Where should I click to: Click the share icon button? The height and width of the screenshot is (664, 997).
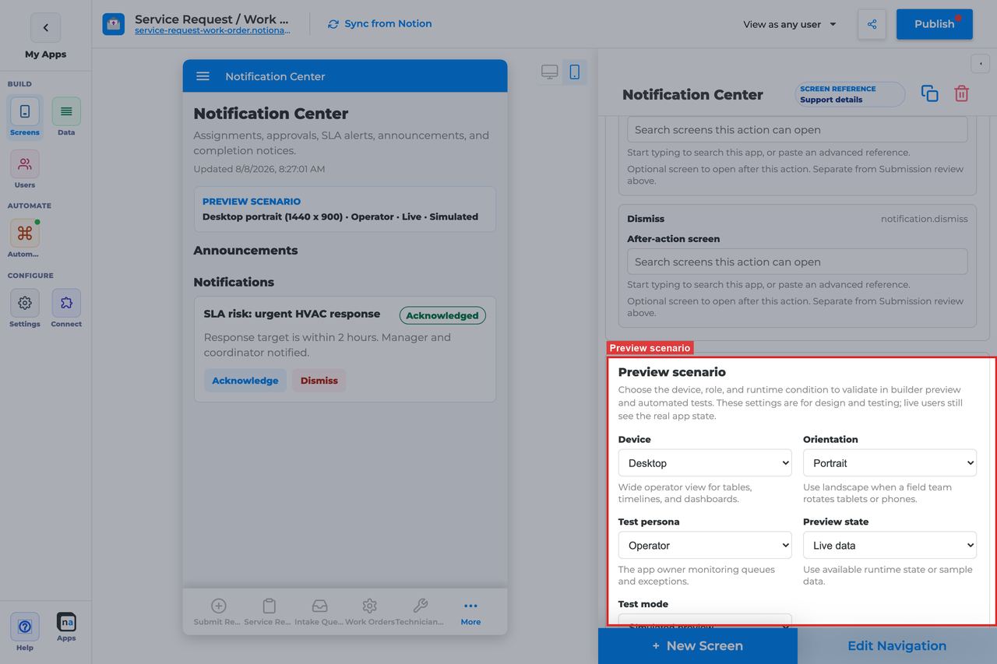[872, 24]
